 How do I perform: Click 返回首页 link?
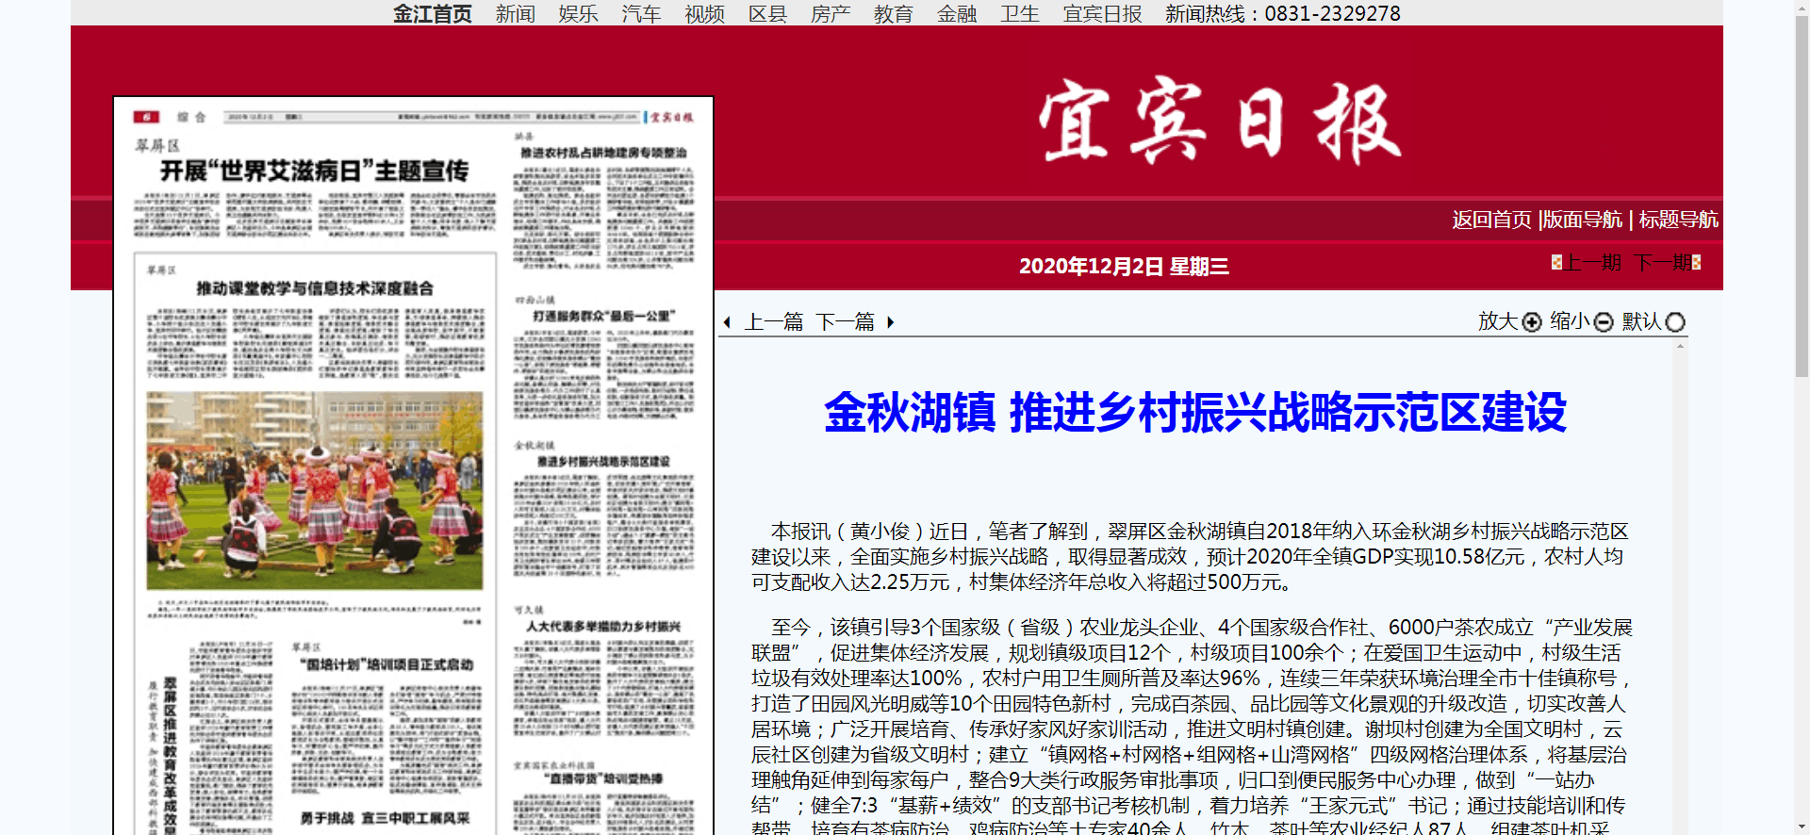tap(1491, 220)
